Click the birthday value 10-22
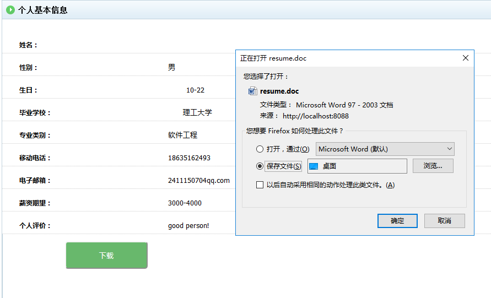The height and width of the screenshot is (298, 491). [196, 90]
